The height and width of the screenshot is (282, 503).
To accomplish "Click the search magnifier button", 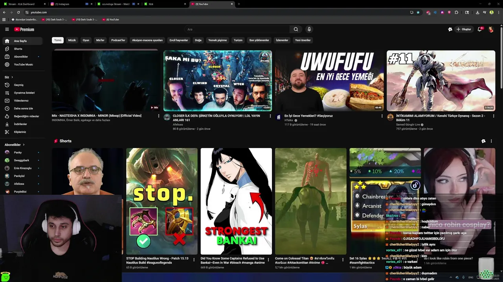I will 296,29.
